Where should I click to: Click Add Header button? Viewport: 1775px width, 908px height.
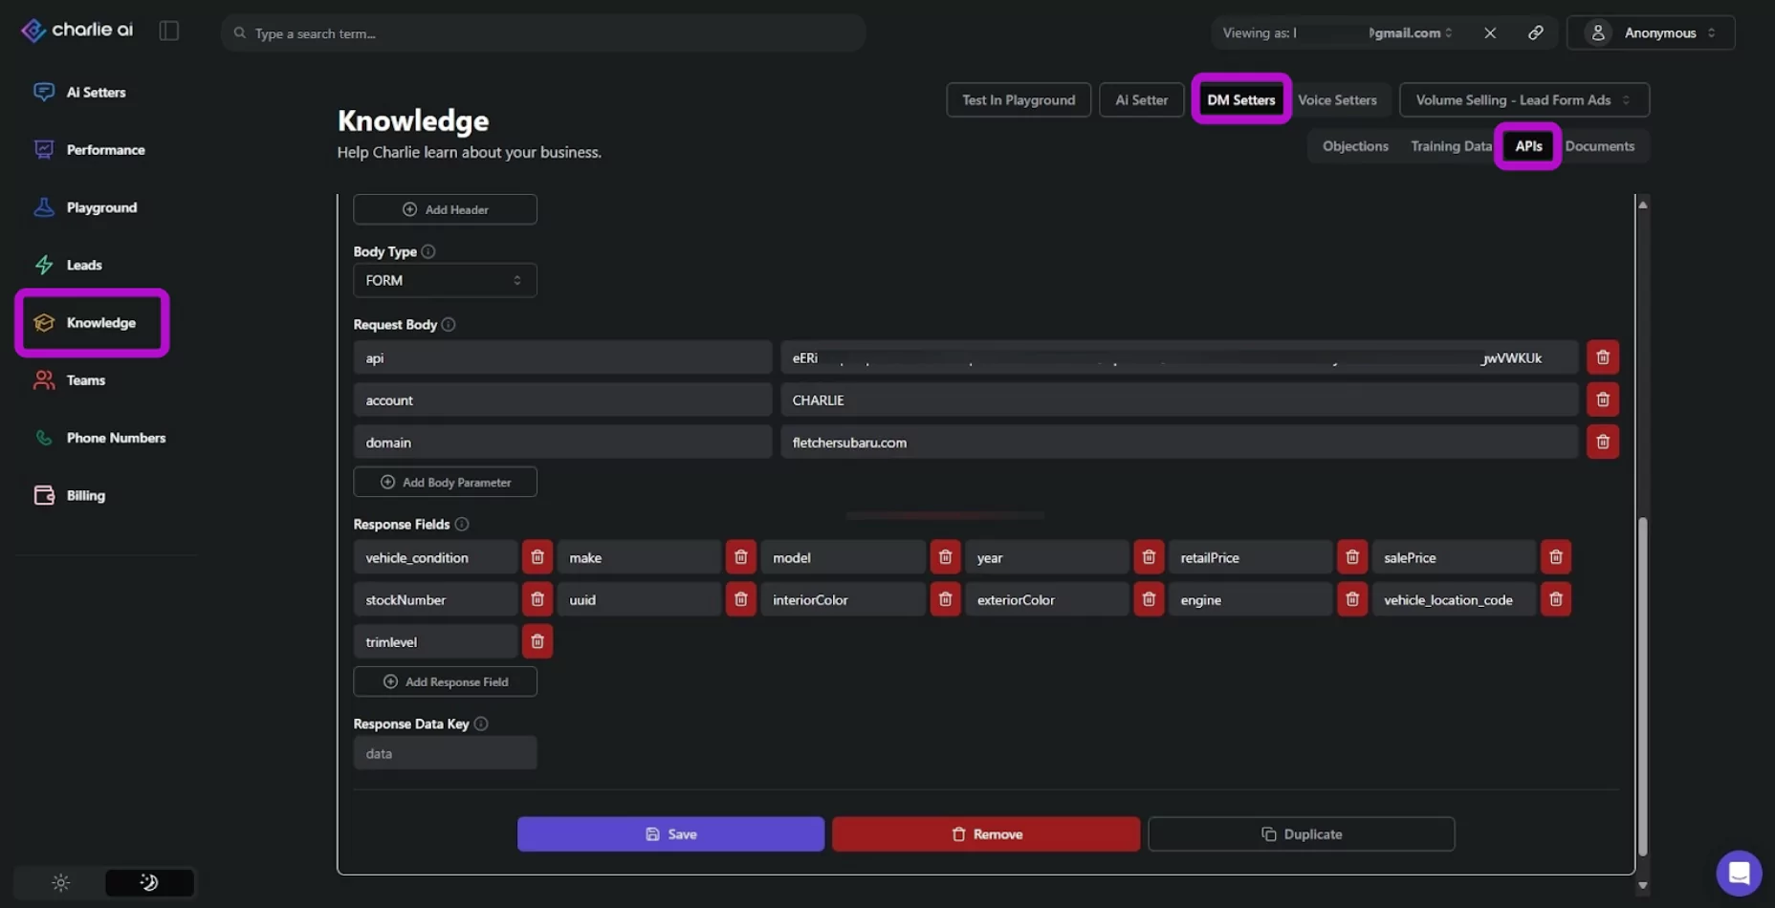(445, 209)
